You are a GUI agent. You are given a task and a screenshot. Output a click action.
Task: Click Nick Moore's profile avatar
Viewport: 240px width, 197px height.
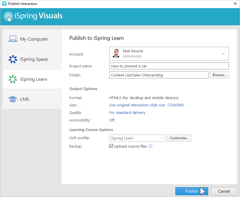click(x=116, y=54)
